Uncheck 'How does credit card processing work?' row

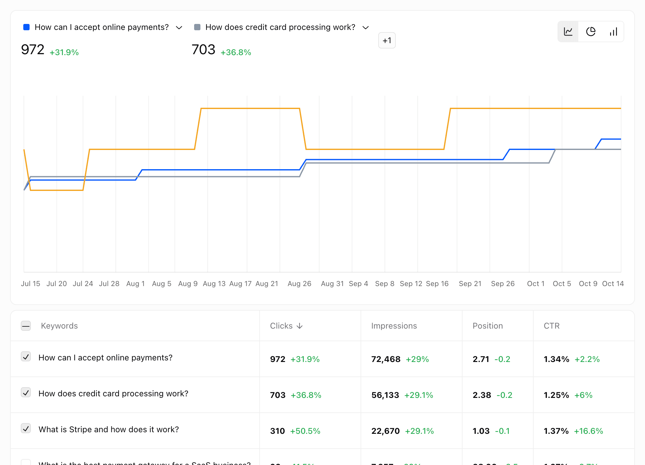[26, 393]
